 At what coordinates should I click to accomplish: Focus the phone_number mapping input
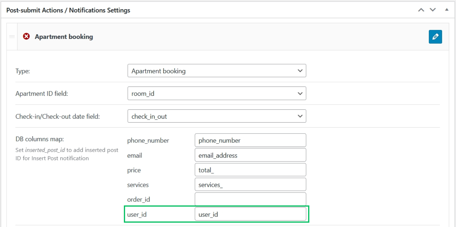pos(250,140)
